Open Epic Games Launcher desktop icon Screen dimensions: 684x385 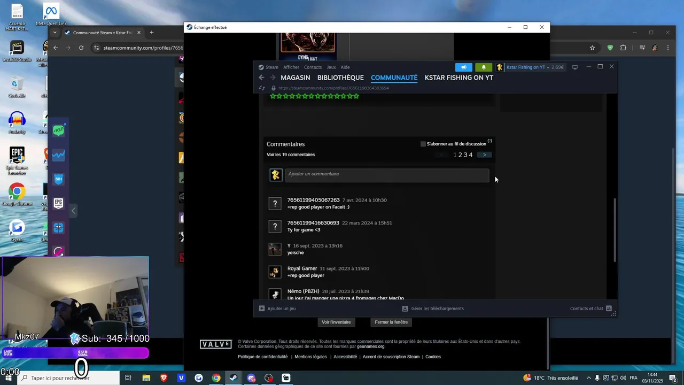click(17, 160)
